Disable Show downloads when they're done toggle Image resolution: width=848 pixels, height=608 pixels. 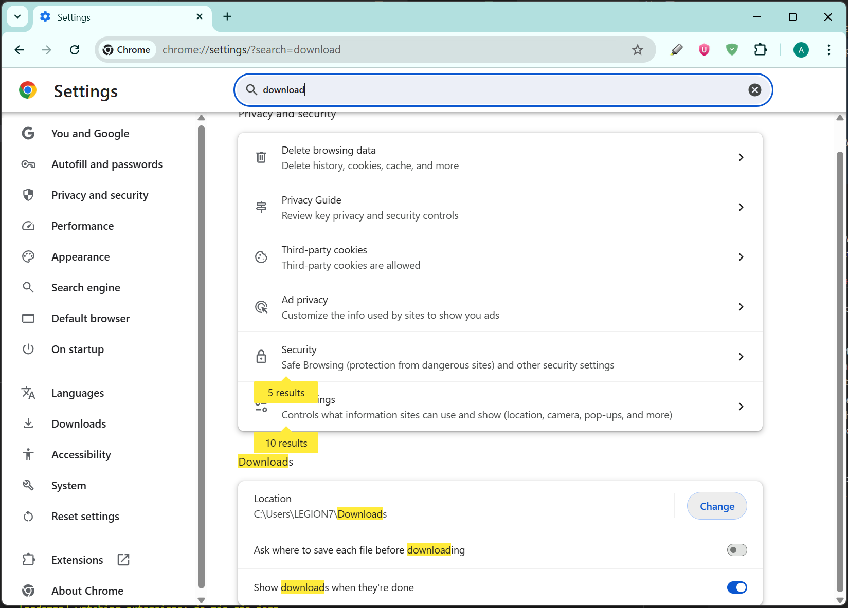736,587
